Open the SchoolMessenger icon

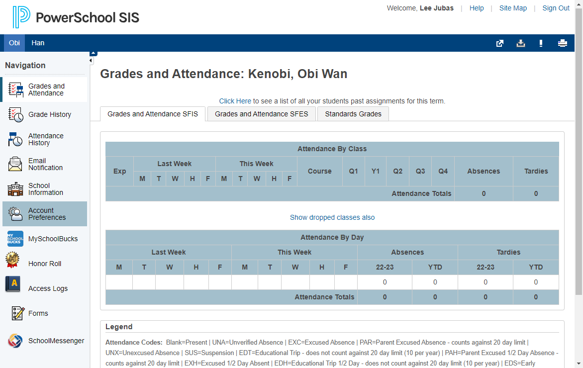point(15,341)
